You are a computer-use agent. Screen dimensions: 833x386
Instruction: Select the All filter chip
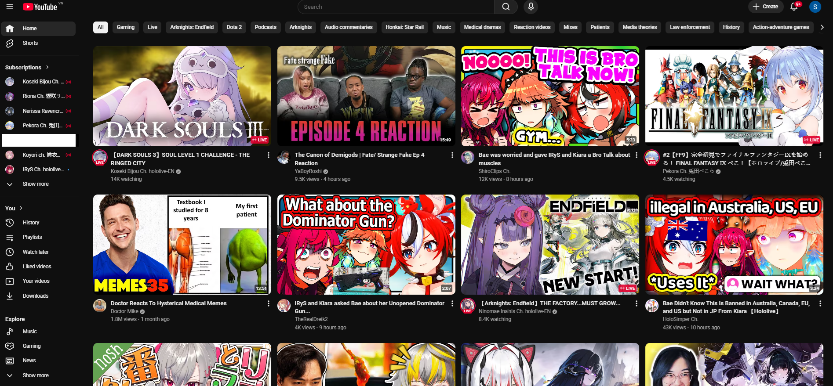[101, 27]
